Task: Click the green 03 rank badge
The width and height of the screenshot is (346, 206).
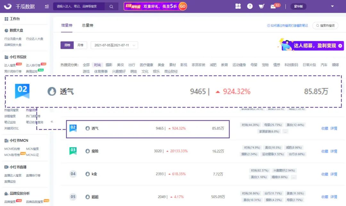Action: coord(73,151)
